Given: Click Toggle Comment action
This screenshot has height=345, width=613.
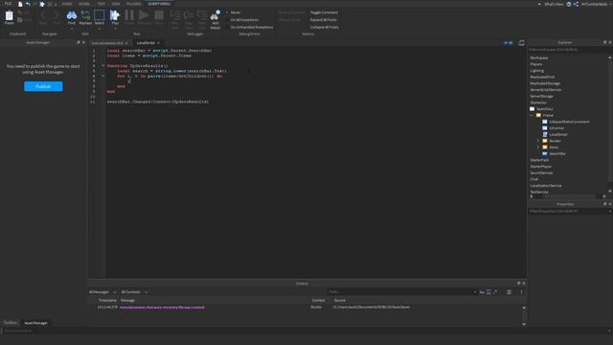Looking at the screenshot, I should pyautogui.click(x=324, y=12).
